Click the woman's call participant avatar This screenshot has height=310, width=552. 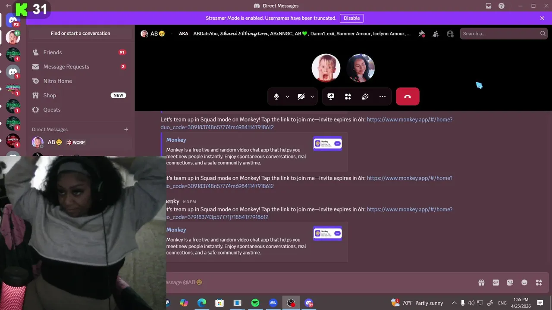click(361, 68)
